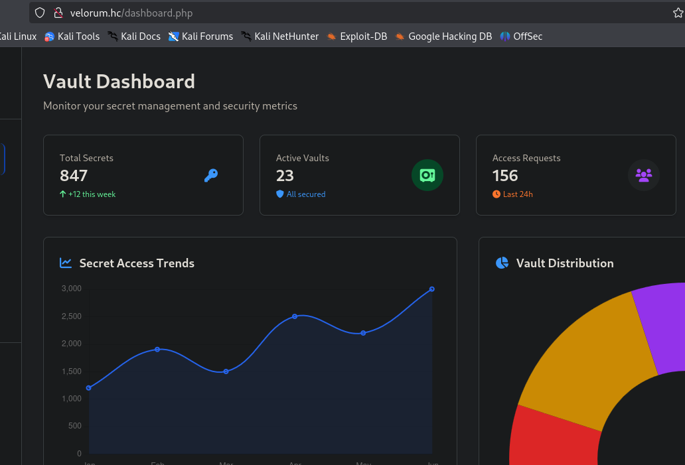Viewport: 685px width, 465px height.
Task: Bookmark this page with the star icon
Action: [x=678, y=13]
